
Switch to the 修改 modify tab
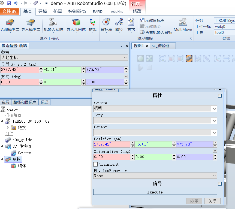pyautogui.click(x=137, y=11)
